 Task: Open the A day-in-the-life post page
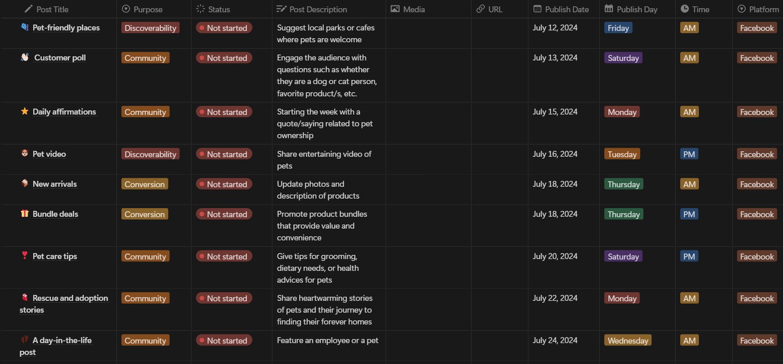pyautogui.click(x=62, y=340)
